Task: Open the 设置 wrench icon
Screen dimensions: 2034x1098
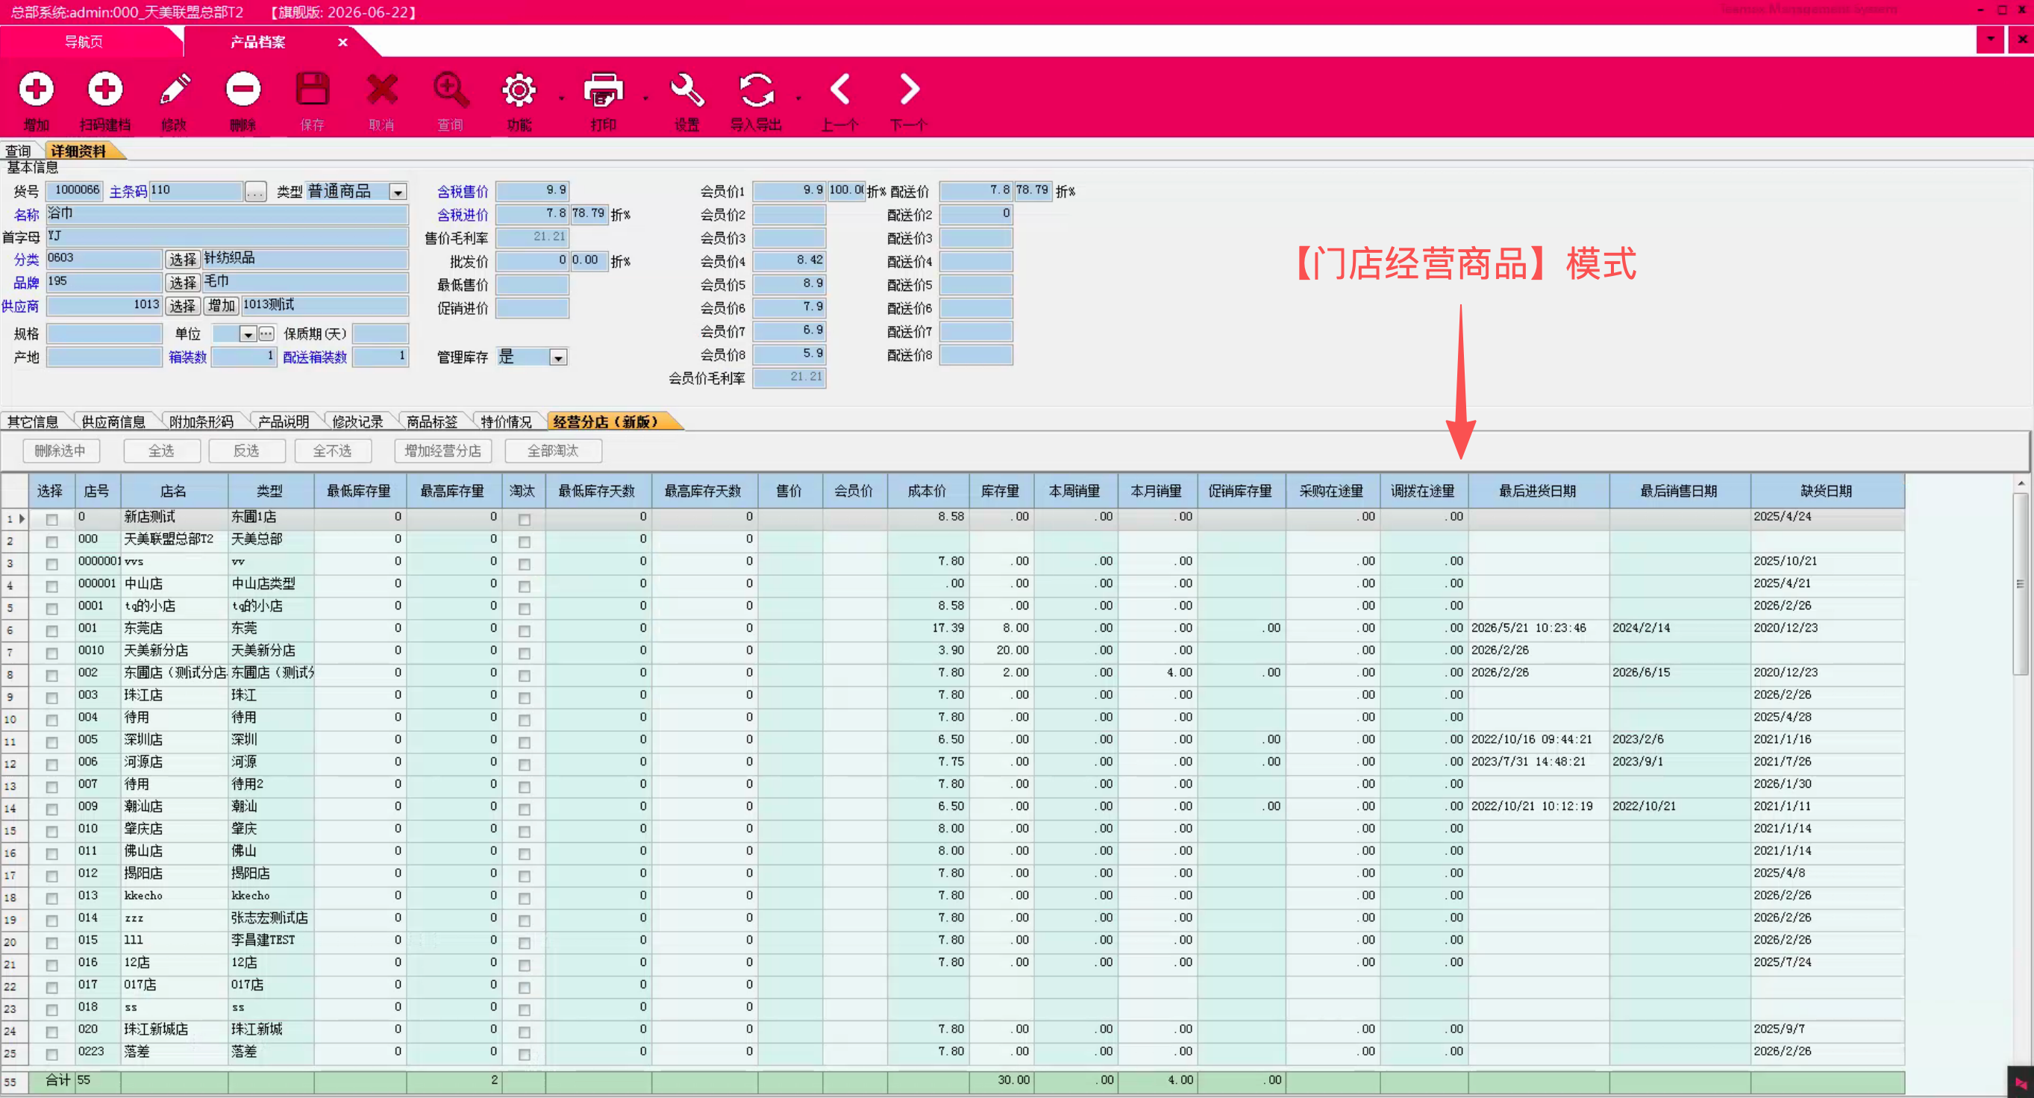Action: [x=687, y=90]
